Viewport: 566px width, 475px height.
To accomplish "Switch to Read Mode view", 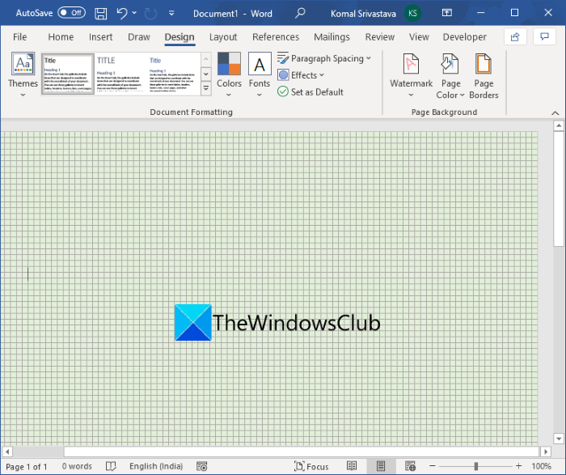I will point(352,466).
